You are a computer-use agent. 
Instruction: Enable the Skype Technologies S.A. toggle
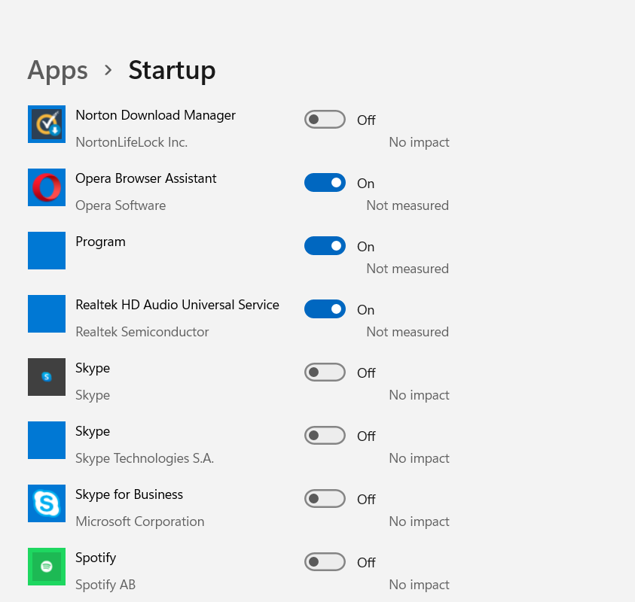[x=325, y=435]
